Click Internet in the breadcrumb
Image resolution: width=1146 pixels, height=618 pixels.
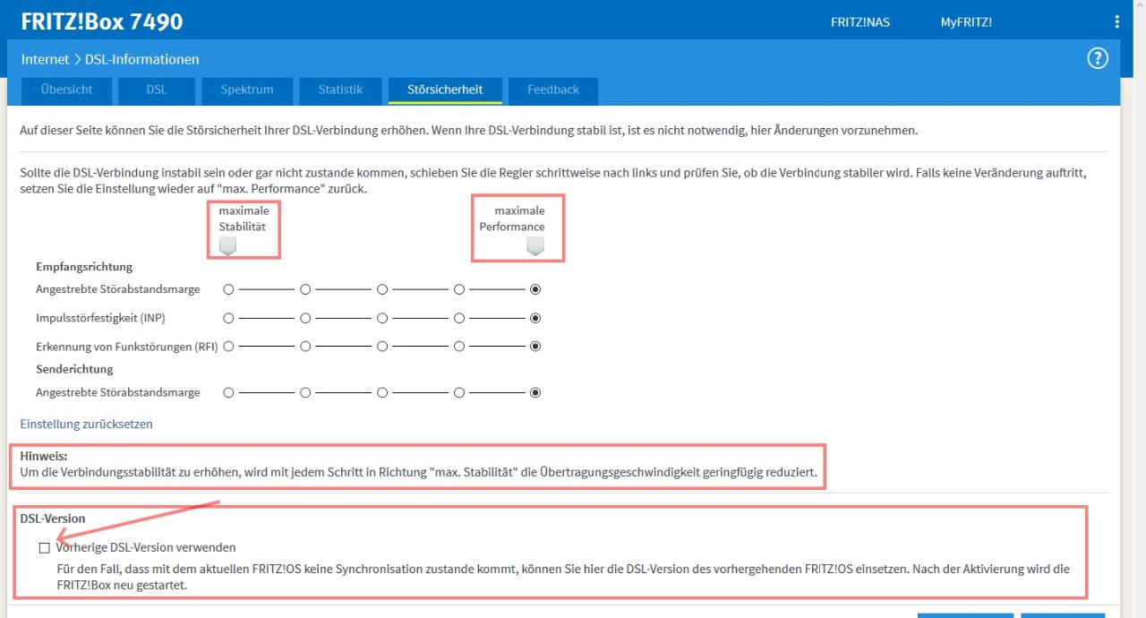point(45,59)
